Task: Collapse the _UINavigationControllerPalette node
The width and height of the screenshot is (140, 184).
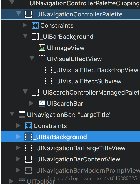Action: point(19,14)
